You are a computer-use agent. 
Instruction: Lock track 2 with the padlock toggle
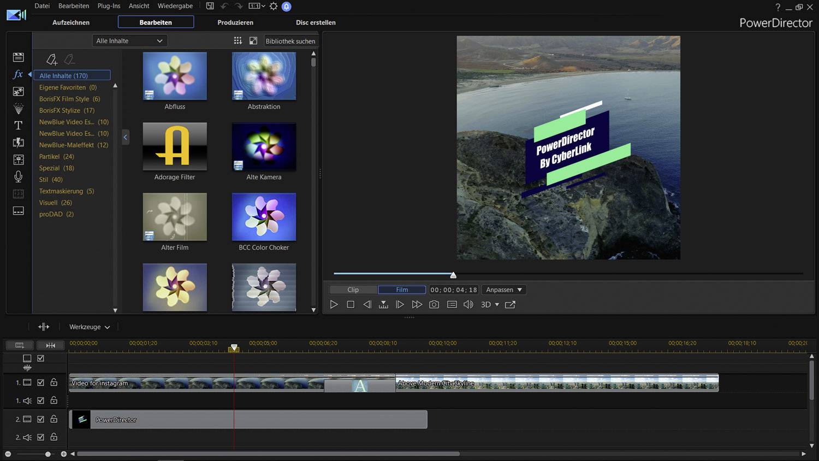(54, 419)
